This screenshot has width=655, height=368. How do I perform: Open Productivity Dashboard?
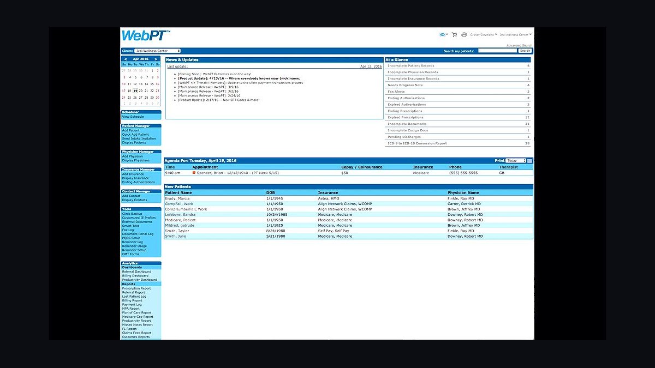tap(139, 280)
